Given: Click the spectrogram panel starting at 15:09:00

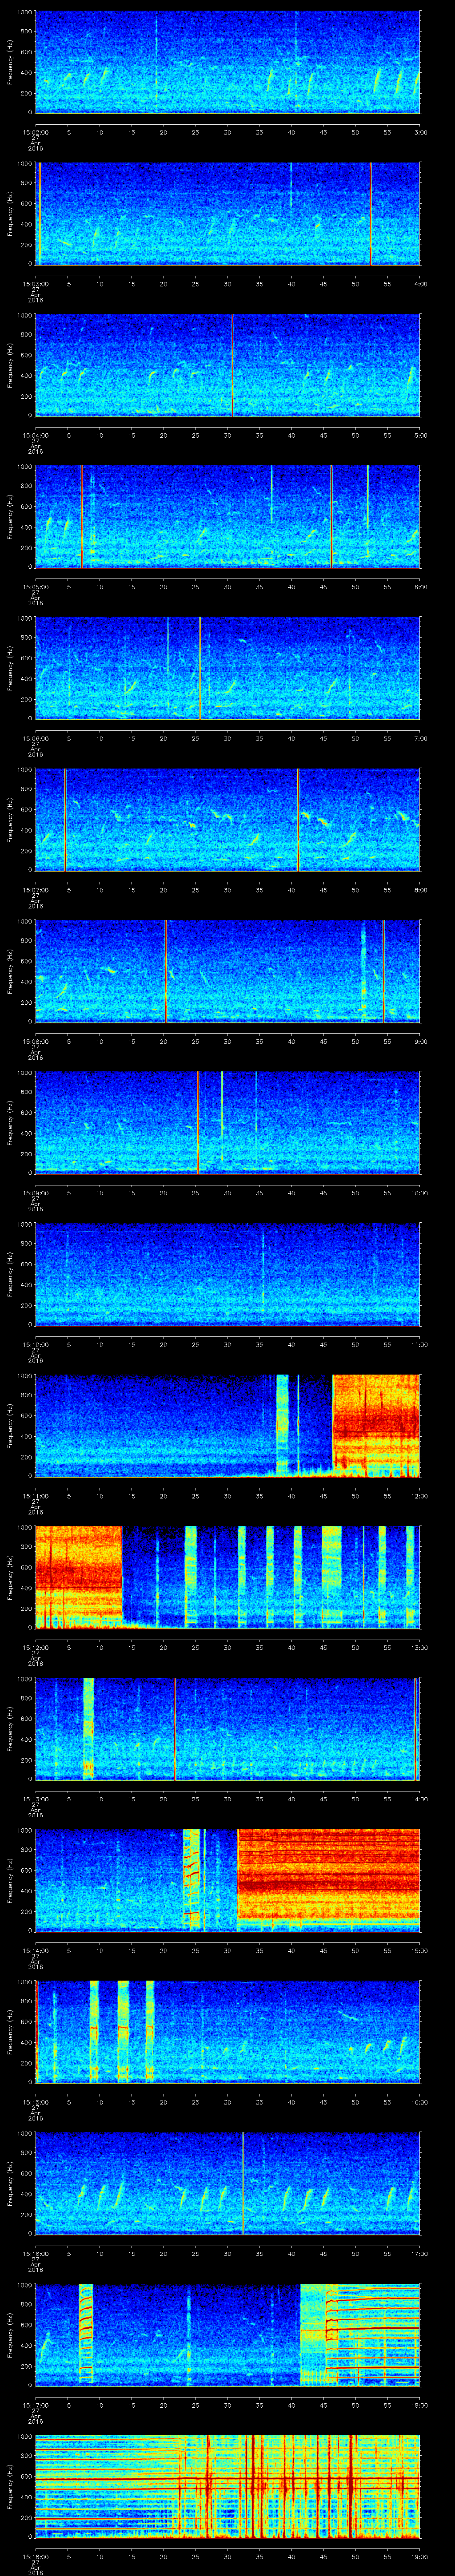Looking at the screenshot, I should coord(228,1123).
